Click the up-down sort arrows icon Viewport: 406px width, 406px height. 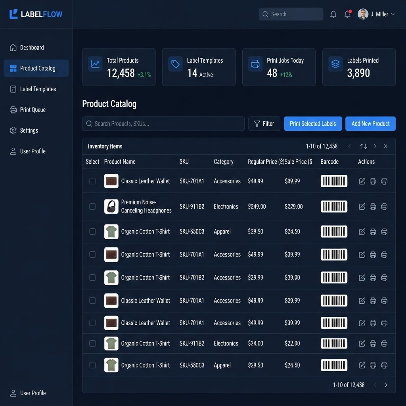click(363, 146)
